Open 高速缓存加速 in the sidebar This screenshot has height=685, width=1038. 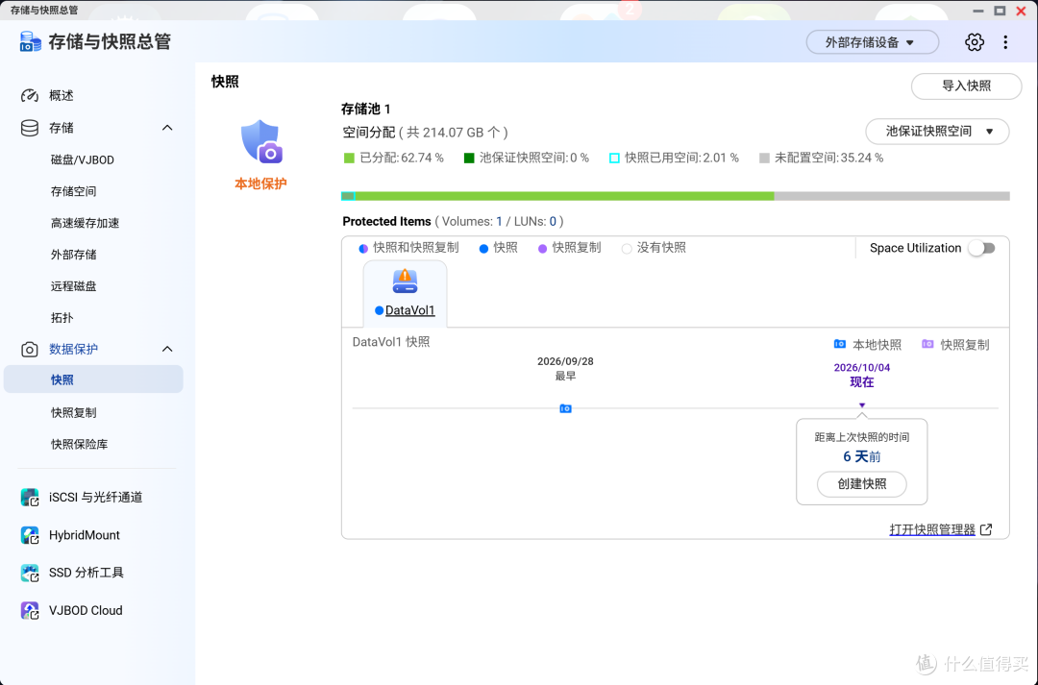pos(85,223)
